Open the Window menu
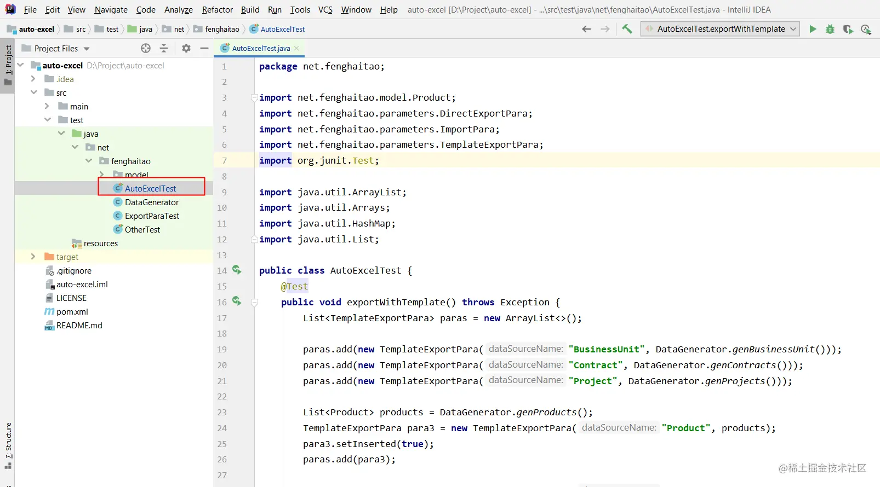This screenshot has height=487, width=880. click(356, 9)
